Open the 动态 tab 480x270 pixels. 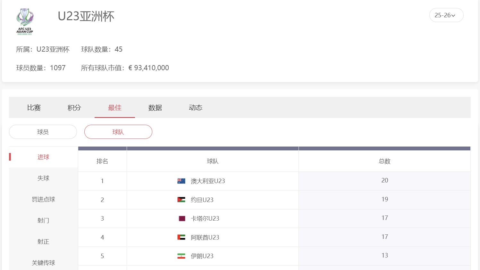pyautogui.click(x=196, y=108)
